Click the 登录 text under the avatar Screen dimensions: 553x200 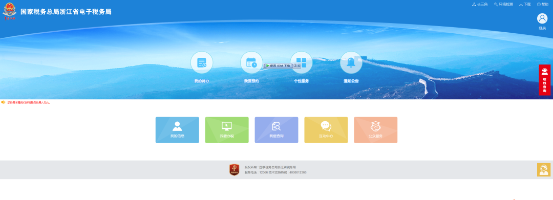coord(542,28)
